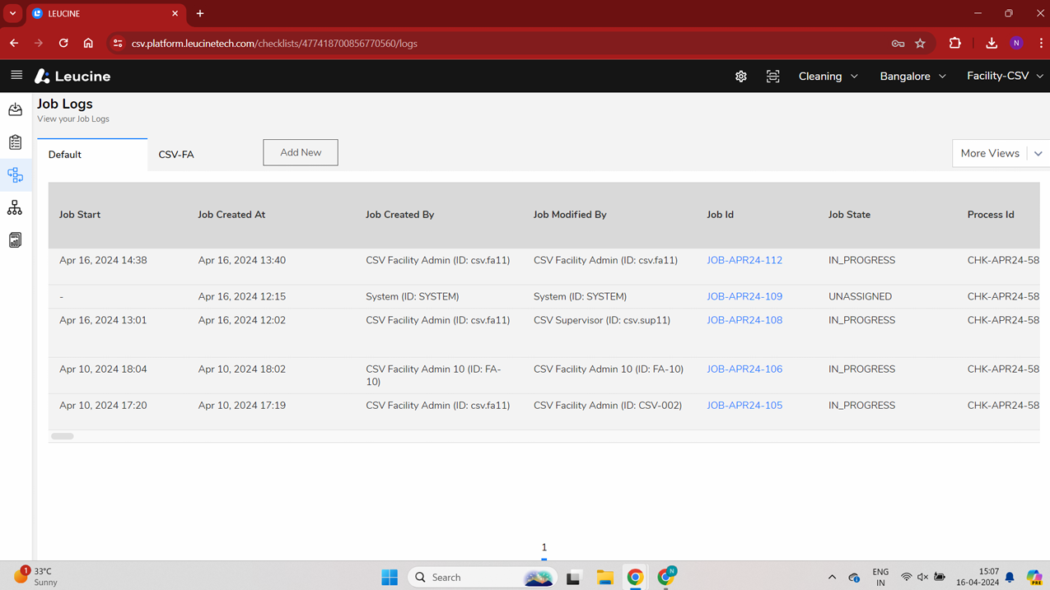Open the Bangalore location dropdown
Image resolution: width=1050 pixels, height=590 pixels.
pyautogui.click(x=912, y=76)
